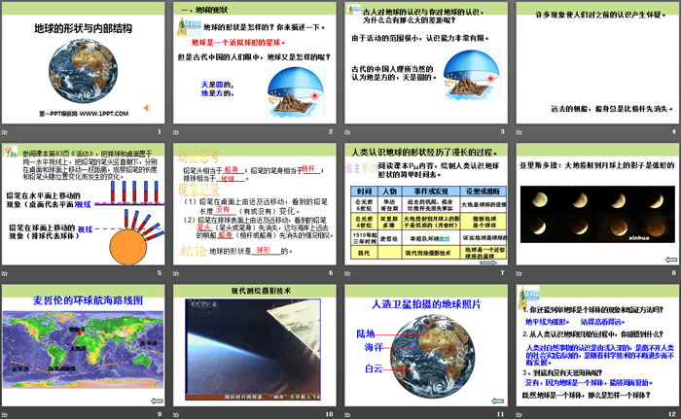Screen dimensions: 681x419
Task: Click animation star icon under slide 6
Action: pyautogui.click(x=176, y=273)
